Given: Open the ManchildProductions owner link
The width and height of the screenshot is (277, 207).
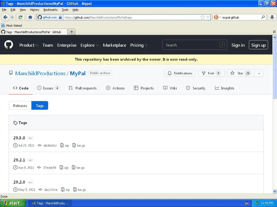Looking at the screenshot, I should click(41, 73).
